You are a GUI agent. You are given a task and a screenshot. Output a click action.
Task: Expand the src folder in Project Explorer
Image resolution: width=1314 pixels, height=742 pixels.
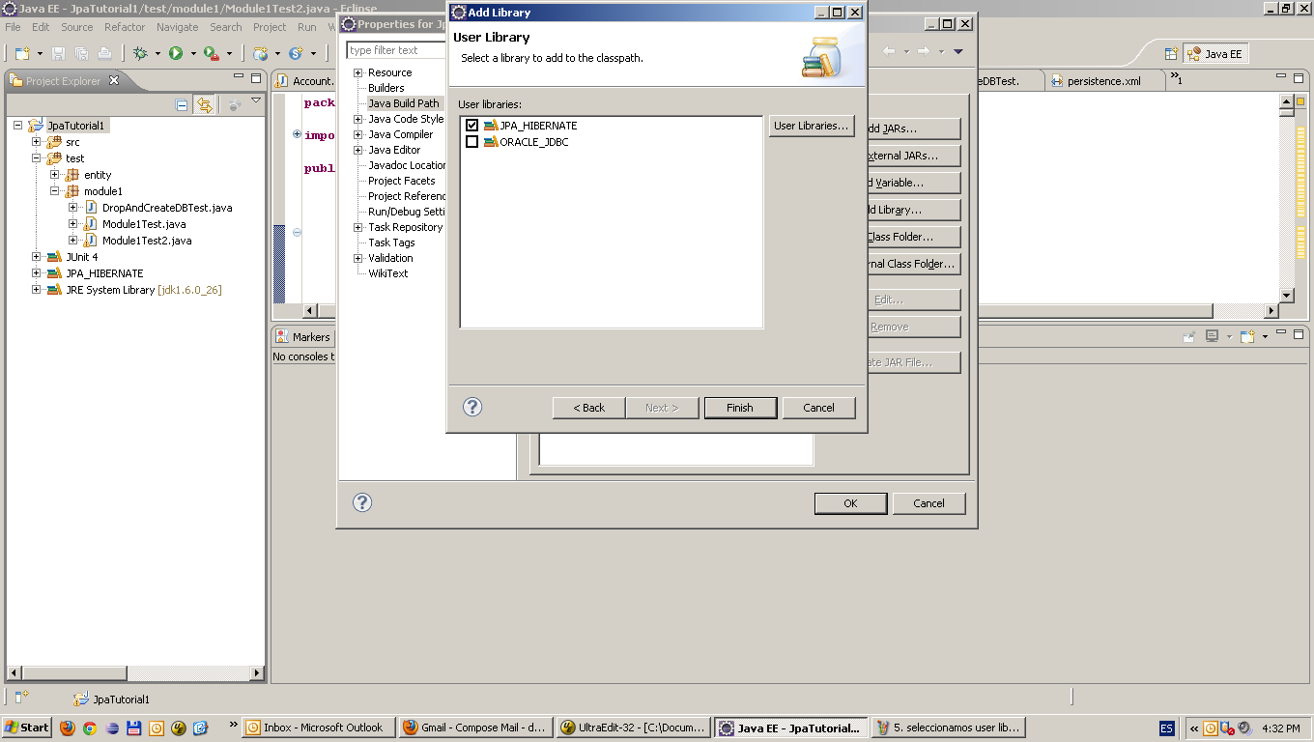coord(36,141)
